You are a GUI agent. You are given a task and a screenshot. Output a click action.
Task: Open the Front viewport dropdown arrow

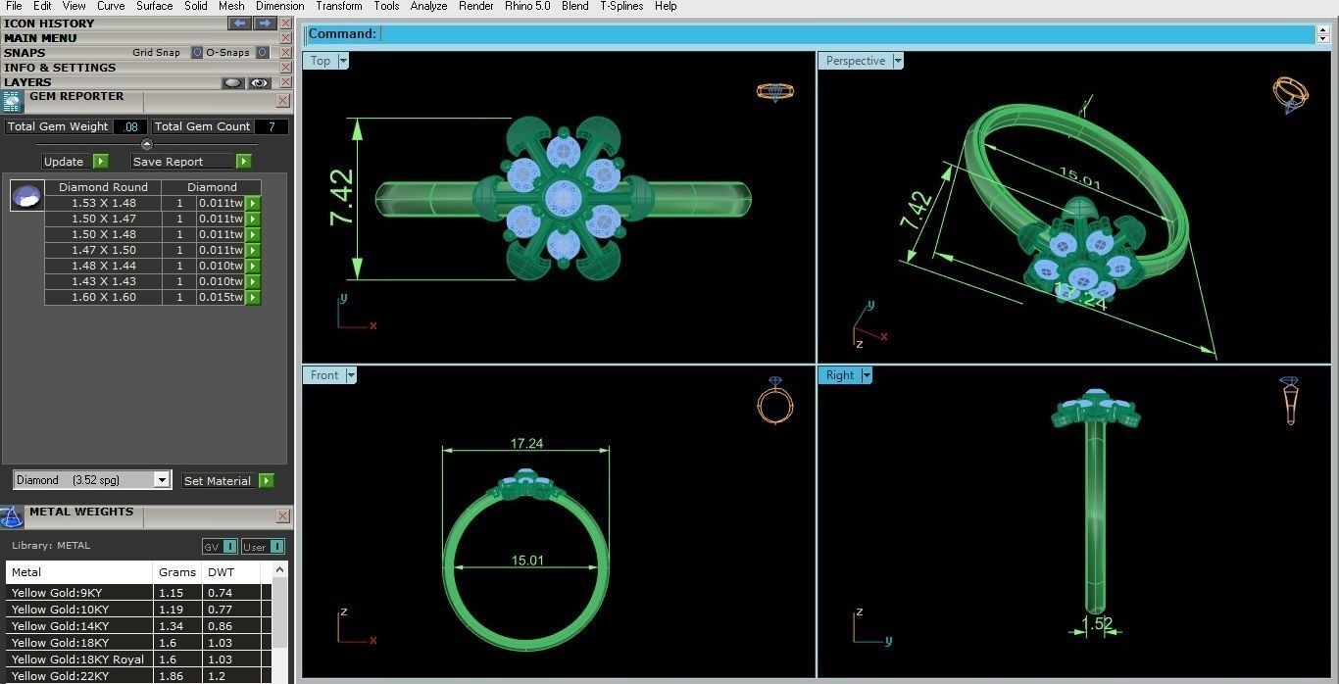pyautogui.click(x=351, y=375)
